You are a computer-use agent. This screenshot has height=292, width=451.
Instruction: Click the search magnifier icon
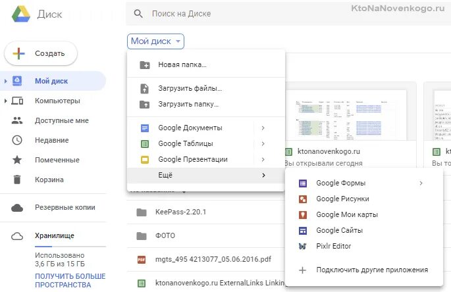[x=138, y=13]
